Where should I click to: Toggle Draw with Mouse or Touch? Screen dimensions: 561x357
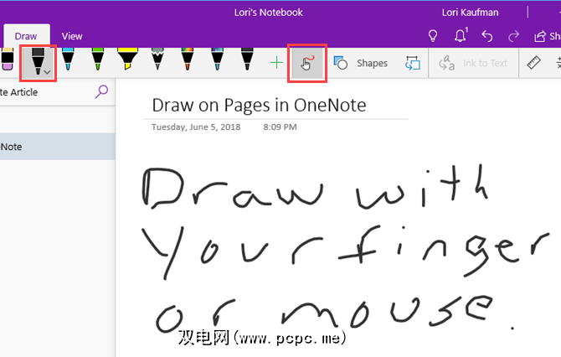[x=306, y=63]
